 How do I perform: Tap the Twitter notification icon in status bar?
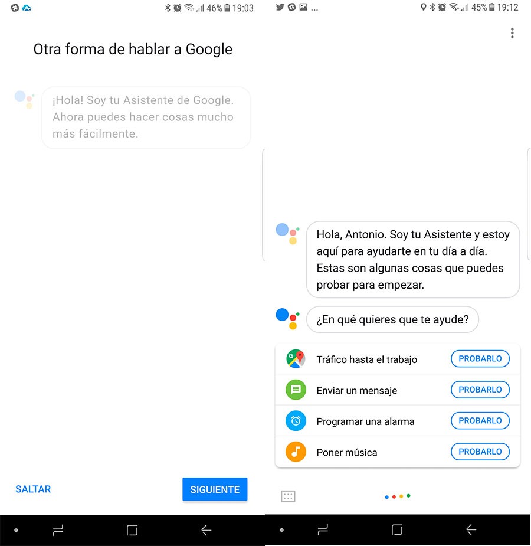pyautogui.click(x=280, y=7)
